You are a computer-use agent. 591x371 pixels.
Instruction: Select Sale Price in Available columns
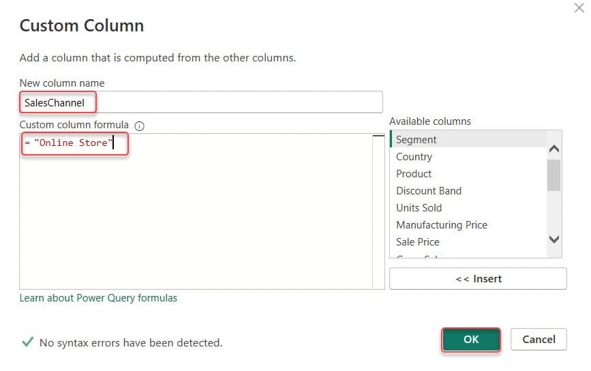coord(468,241)
